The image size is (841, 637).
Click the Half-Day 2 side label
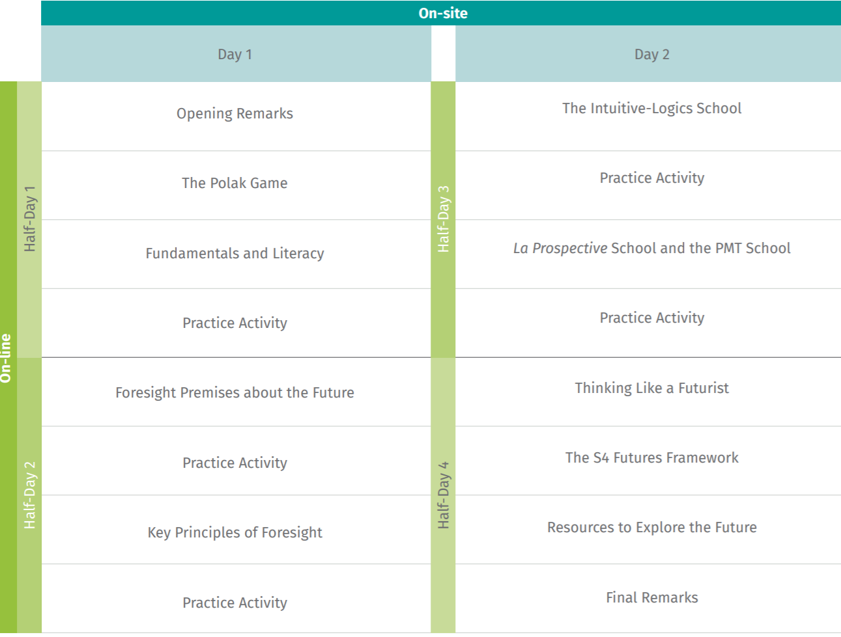click(29, 495)
